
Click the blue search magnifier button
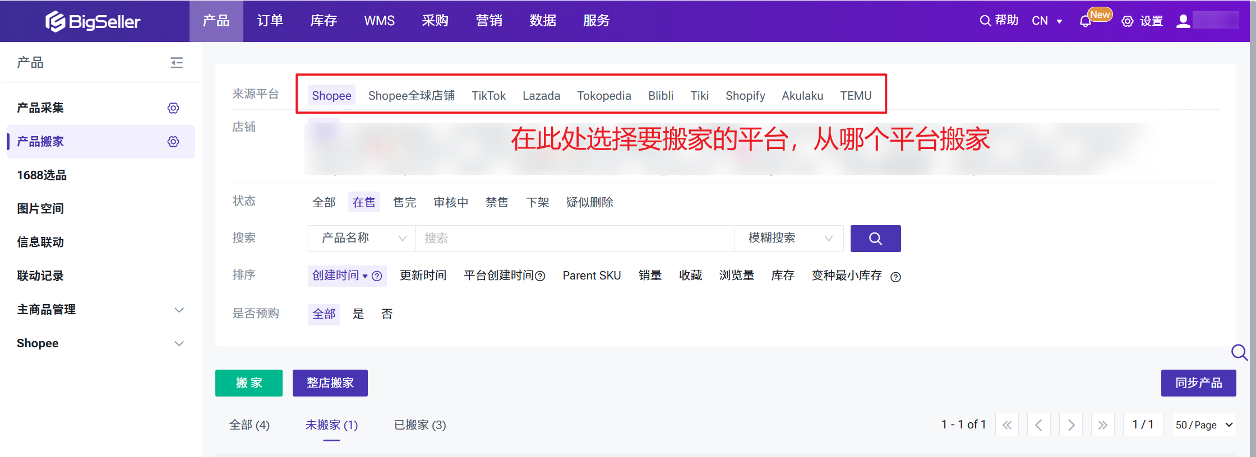point(875,239)
